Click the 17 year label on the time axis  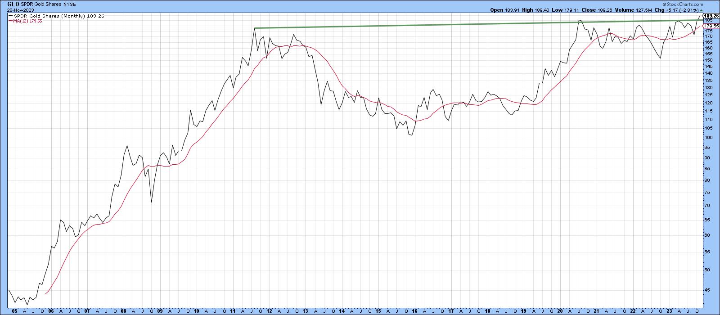(451, 311)
